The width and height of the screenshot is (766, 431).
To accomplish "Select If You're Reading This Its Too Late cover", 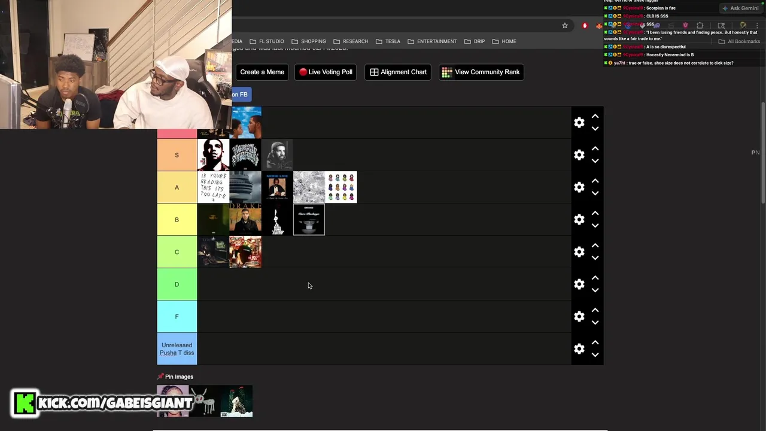I will [x=213, y=187].
